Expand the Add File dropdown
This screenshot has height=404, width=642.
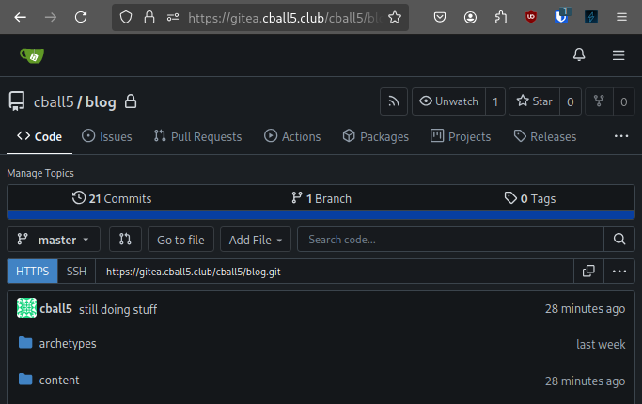point(256,239)
